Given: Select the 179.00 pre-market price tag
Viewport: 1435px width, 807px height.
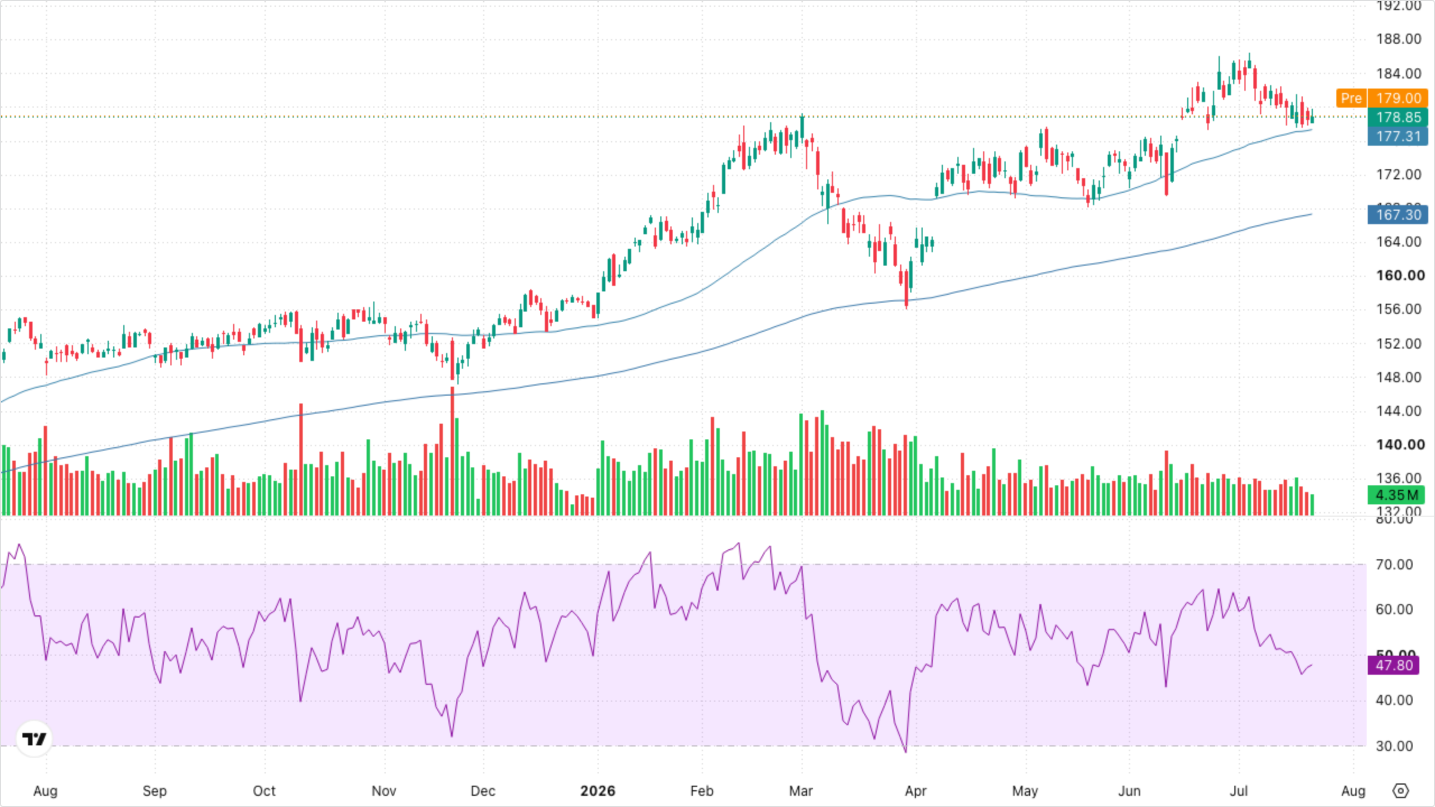Looking at the screenshot, I should tap(1398, 98).
